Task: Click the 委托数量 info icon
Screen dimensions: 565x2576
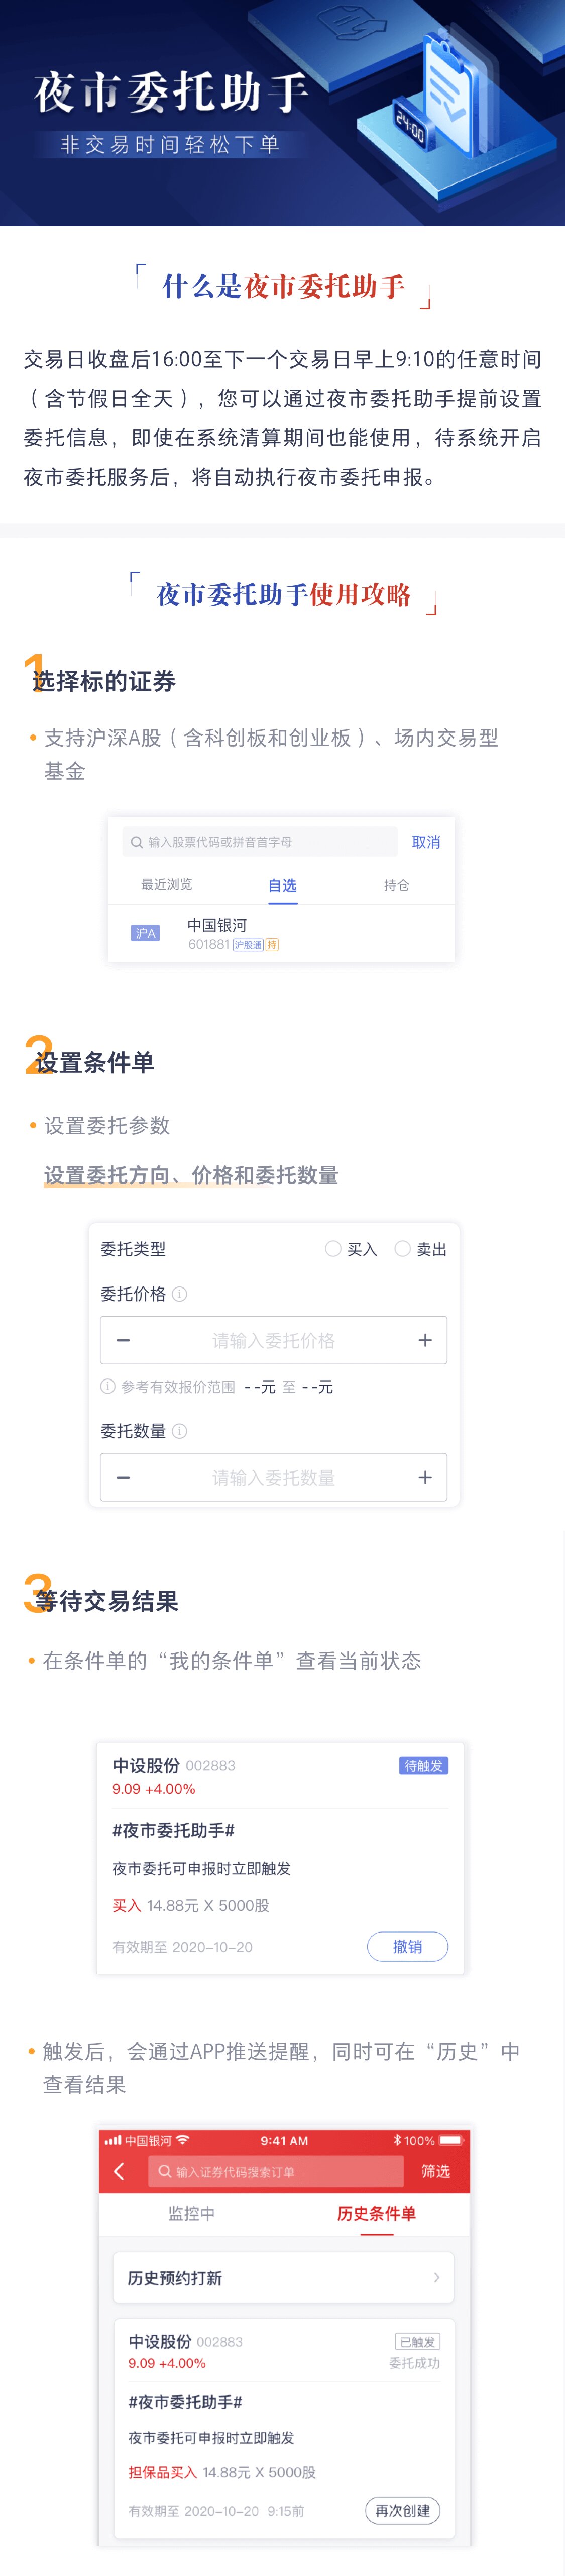Action: (180, 1431)
